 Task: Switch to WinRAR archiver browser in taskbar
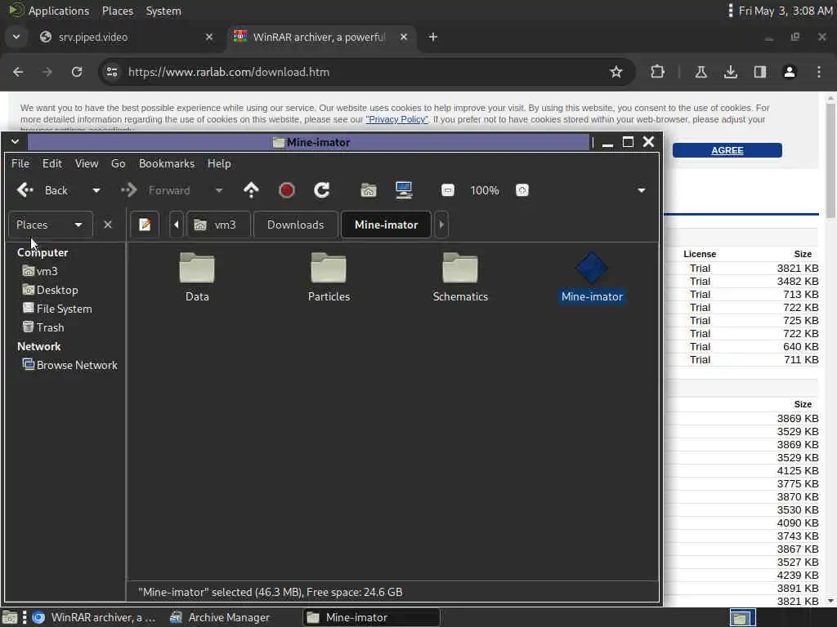coord(94,617)
